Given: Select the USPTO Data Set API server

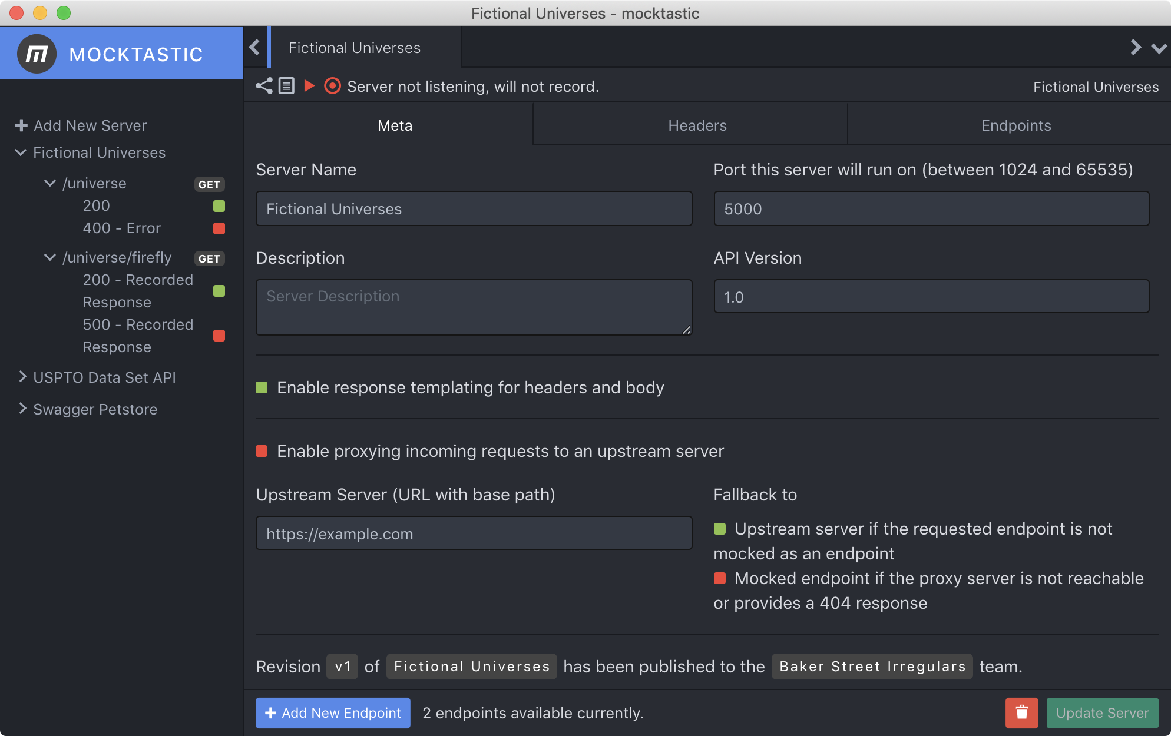Looking at the screenshot, I should (x=104, y=377).
